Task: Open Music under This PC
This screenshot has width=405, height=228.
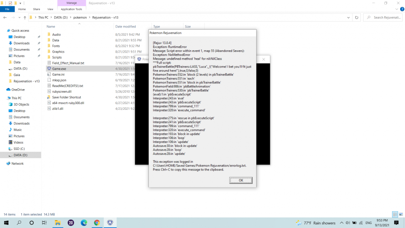Action: (x=17, y=130)
